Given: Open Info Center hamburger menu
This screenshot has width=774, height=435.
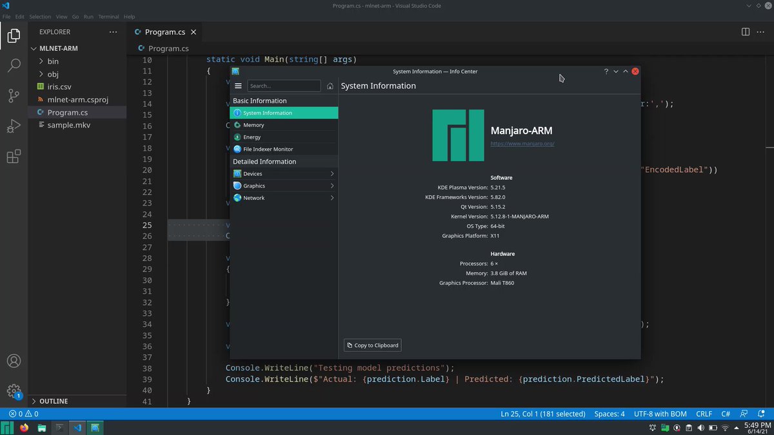Looking at the screenshot, I should [238, 86].
